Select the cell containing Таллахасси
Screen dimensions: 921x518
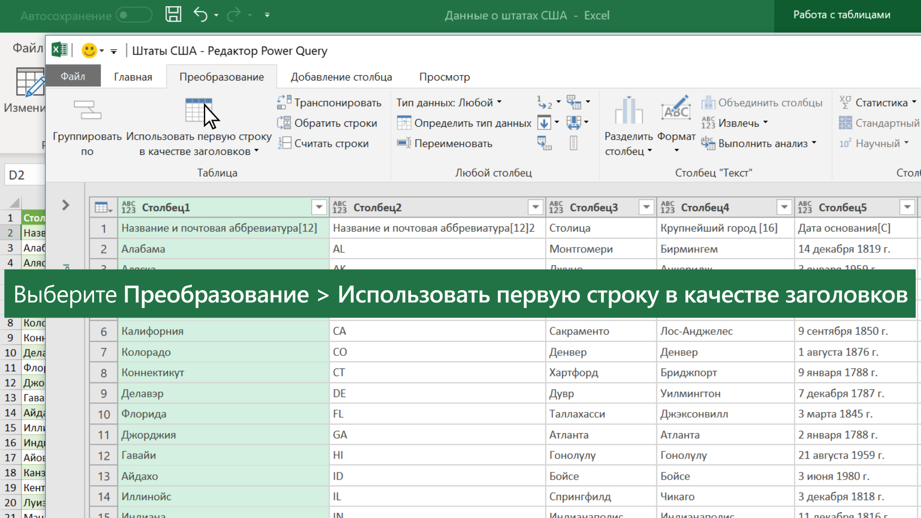pos(601,414)
